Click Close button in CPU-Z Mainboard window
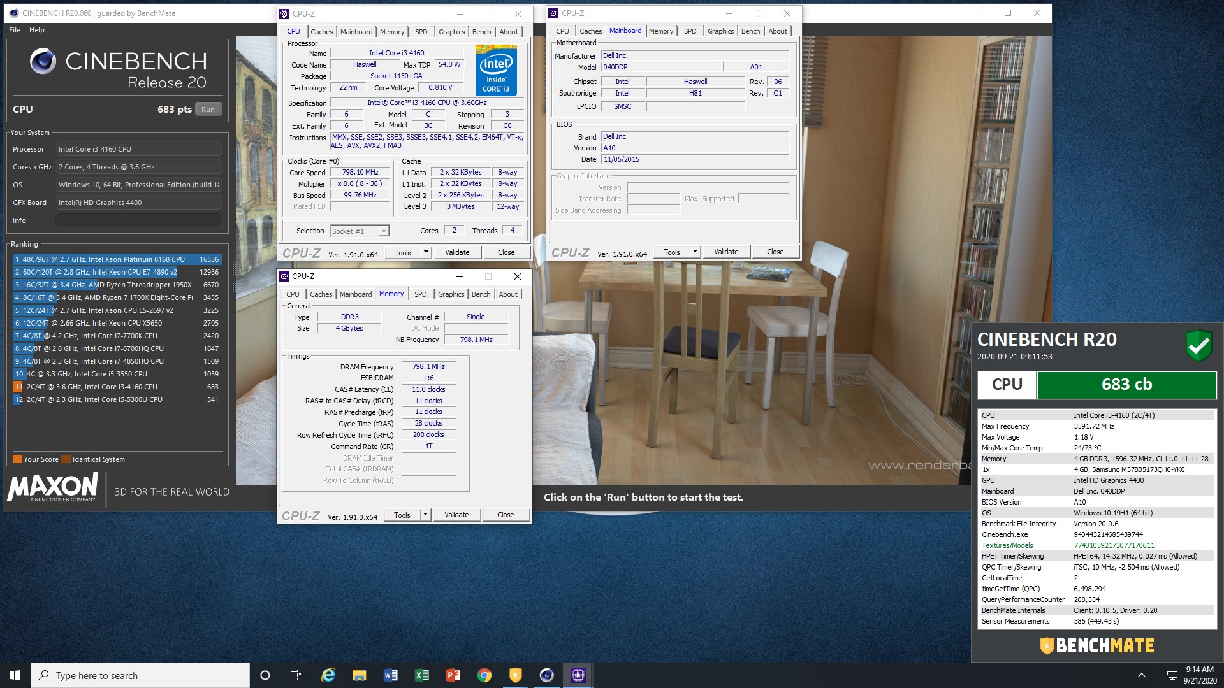The height and width of the screenshot is (688, 1224). pyautogui.click(x=775, y=252)
